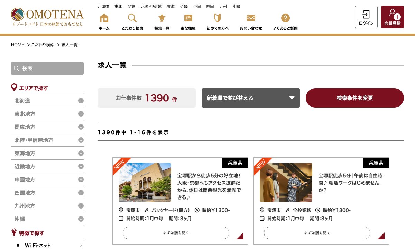Expand 東海地方 area in sidebar
The height and width of the screenshot is (249, 415).
[x=47, y=153]
